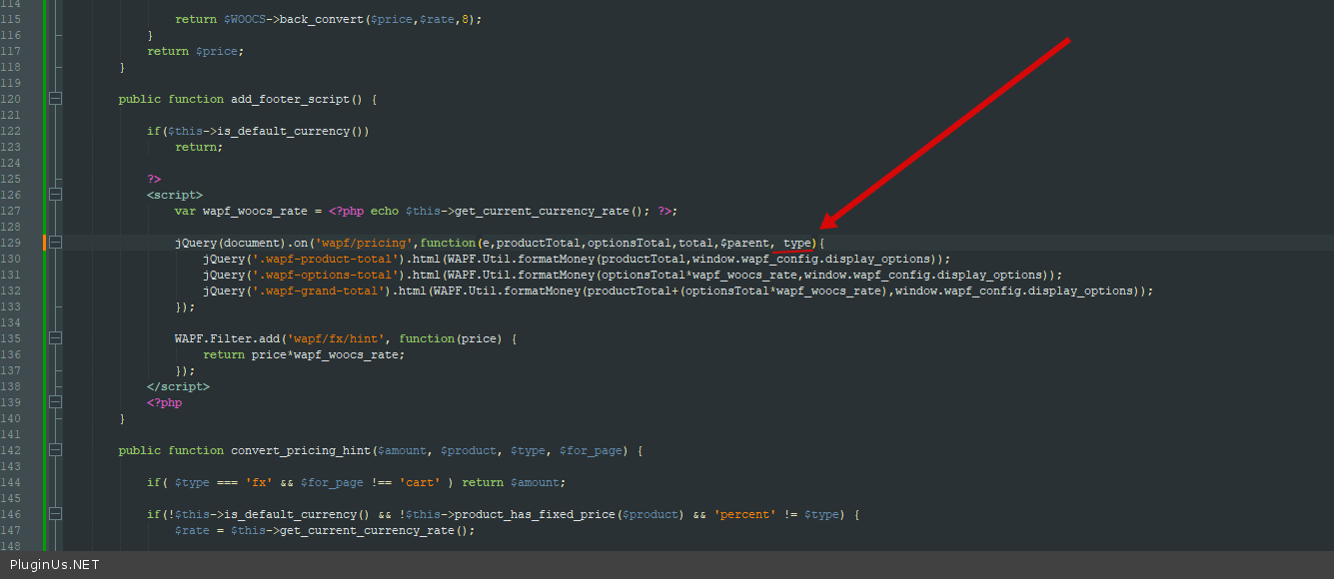Image resolution: width=1334 pixels, height=579 pixels.
Task: Collapse the script tag block at line 126
Action: [x=55, y=195]
